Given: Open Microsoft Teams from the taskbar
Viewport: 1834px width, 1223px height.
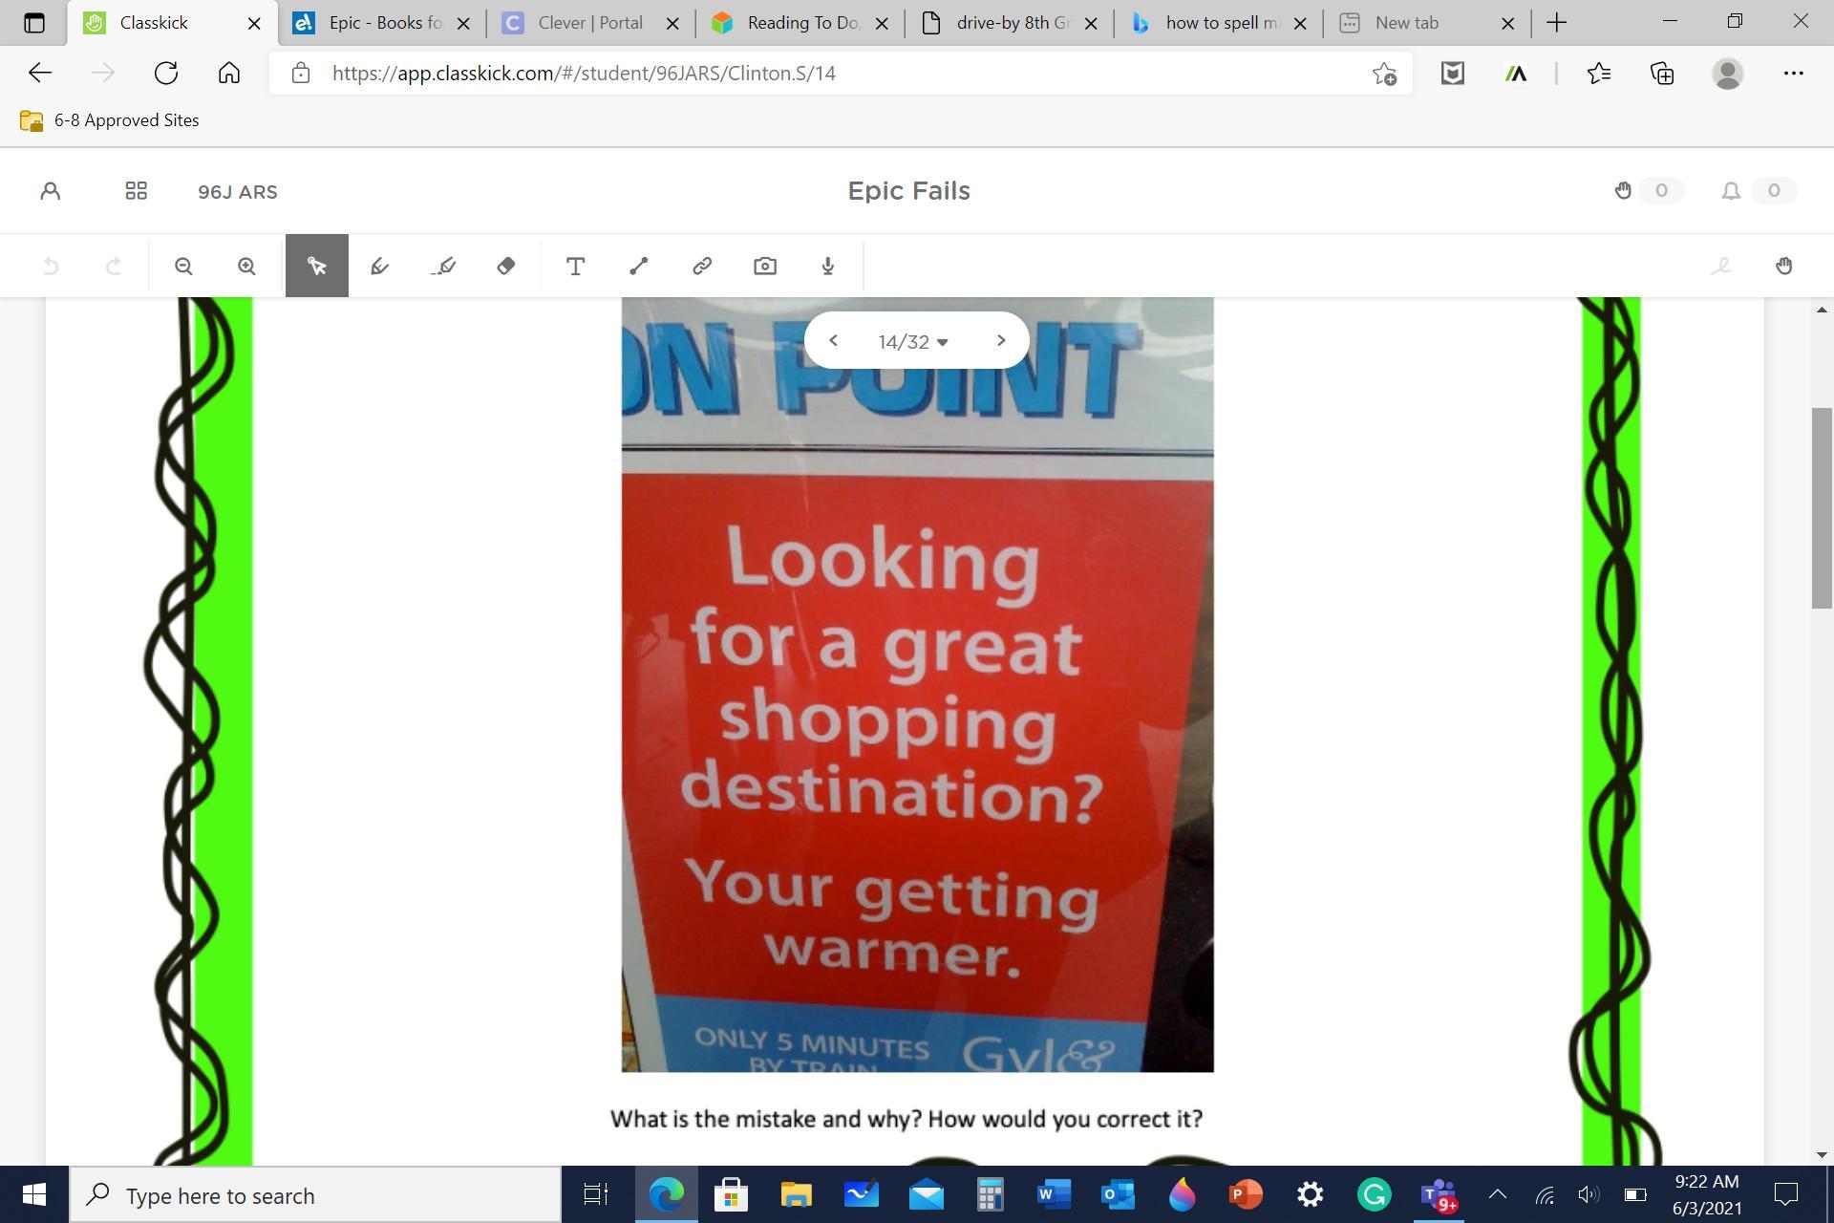Looking at the screenshot, I should 1438,1194.
